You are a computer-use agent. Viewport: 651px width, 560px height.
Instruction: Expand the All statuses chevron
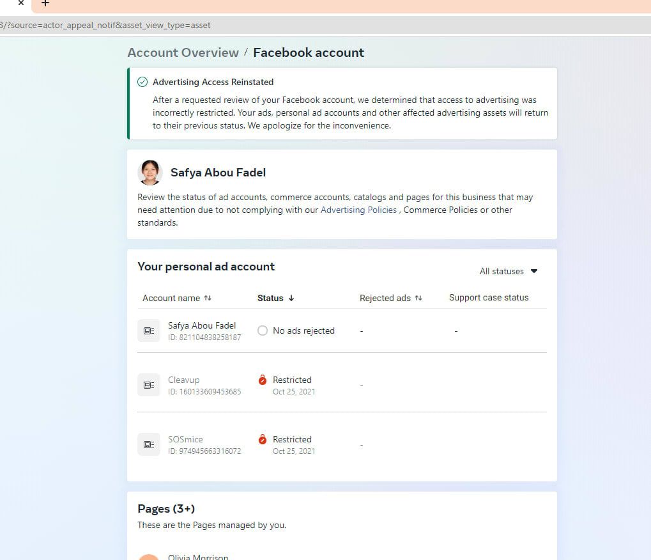533,271
